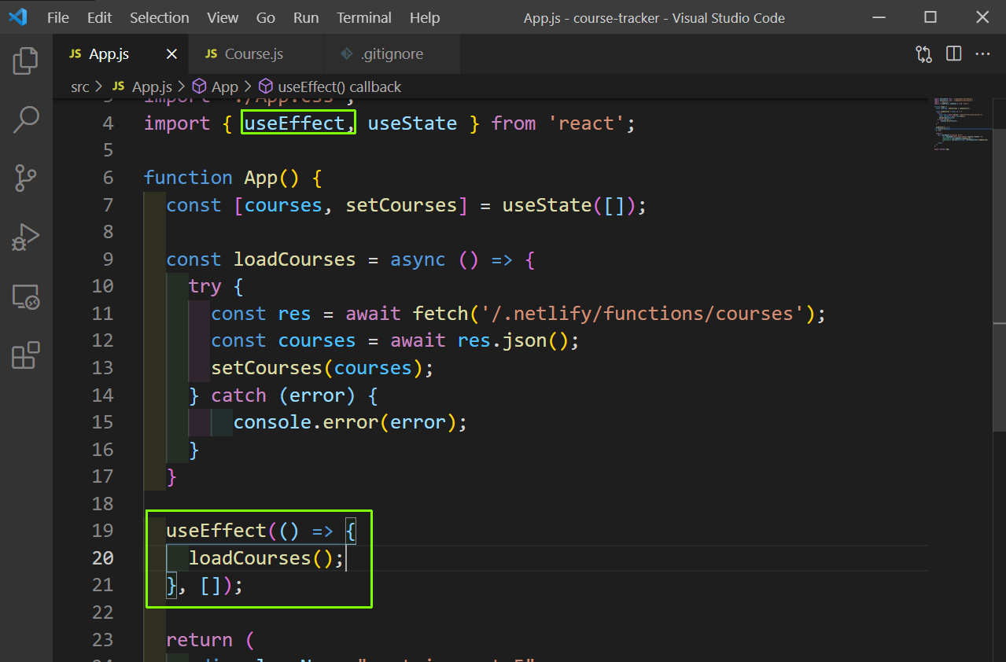Open the Explorer view in activity bar

pyautogui.click(x=26, y=61)
